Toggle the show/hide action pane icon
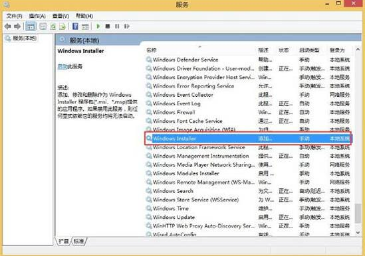 coord(85,27)
